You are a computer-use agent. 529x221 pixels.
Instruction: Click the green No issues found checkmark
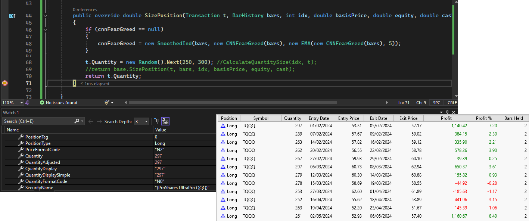42,103
